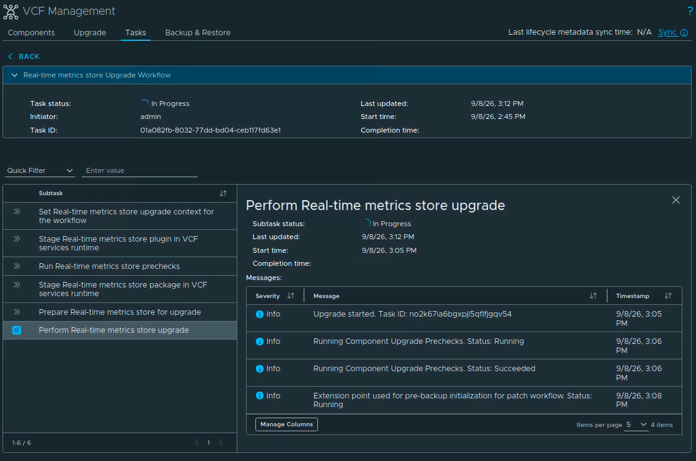Click the task start time 9/8/26, 2:45 PM

tap(498, 116)
